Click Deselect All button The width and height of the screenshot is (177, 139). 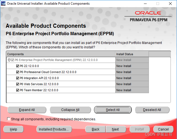(152, 110)
